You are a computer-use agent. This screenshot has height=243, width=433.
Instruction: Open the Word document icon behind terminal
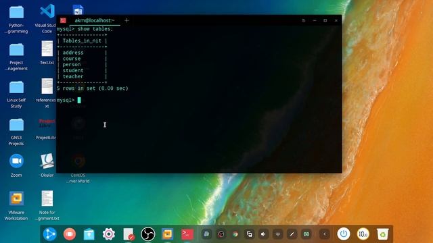coord(78,10)
